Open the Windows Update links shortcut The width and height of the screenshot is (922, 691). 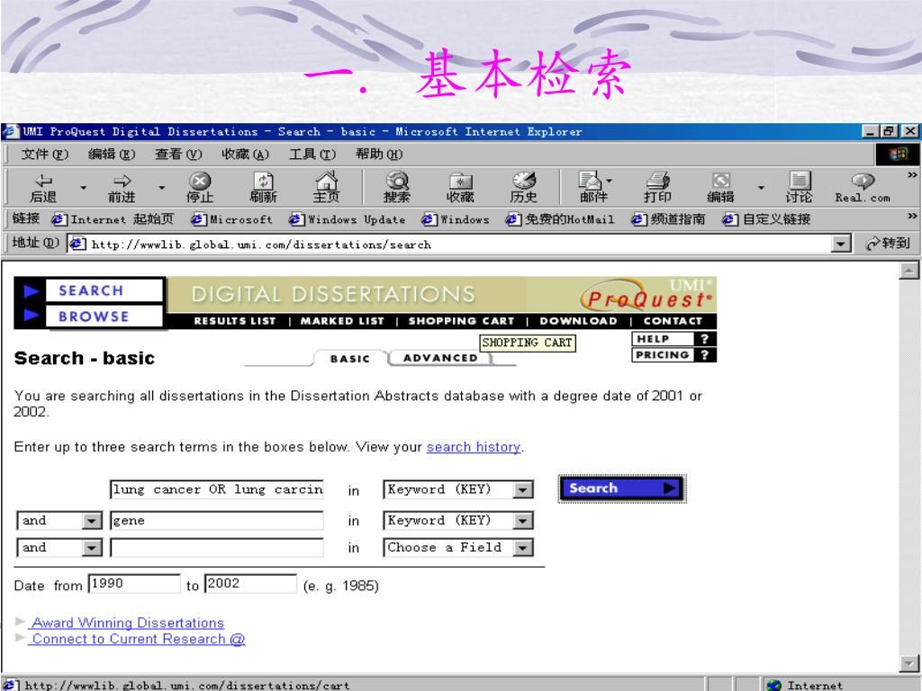point(347,220)
